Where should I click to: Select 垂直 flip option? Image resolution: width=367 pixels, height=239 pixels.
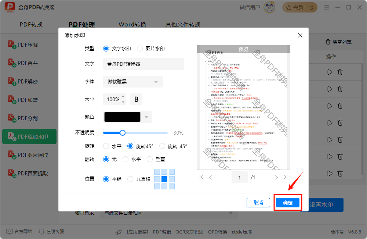(x=156, y=159)
